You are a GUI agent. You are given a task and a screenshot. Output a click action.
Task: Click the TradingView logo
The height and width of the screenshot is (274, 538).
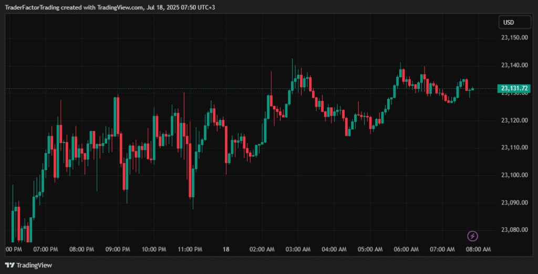click(28, 265)
